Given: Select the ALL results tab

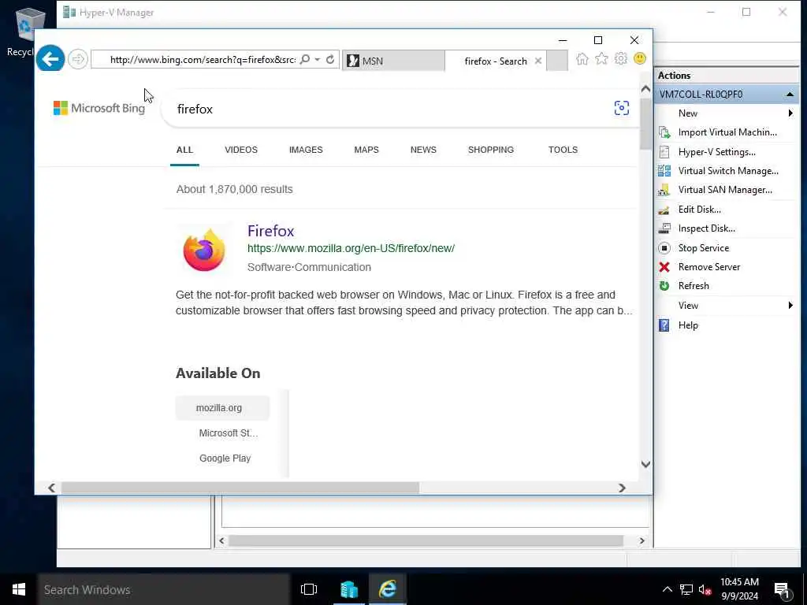Looking at the screenshot, I should click(x=184, y=150).
